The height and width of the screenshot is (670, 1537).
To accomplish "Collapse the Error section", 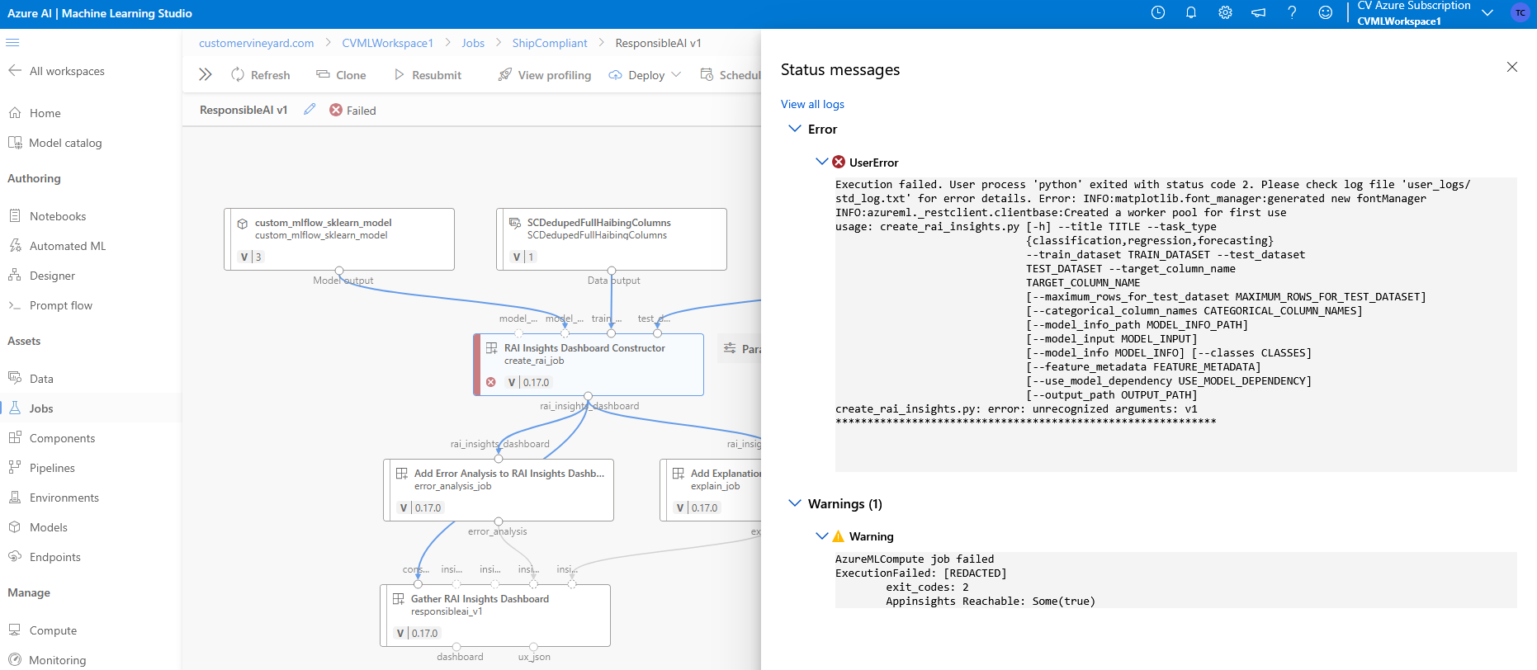I will point(795,129).
